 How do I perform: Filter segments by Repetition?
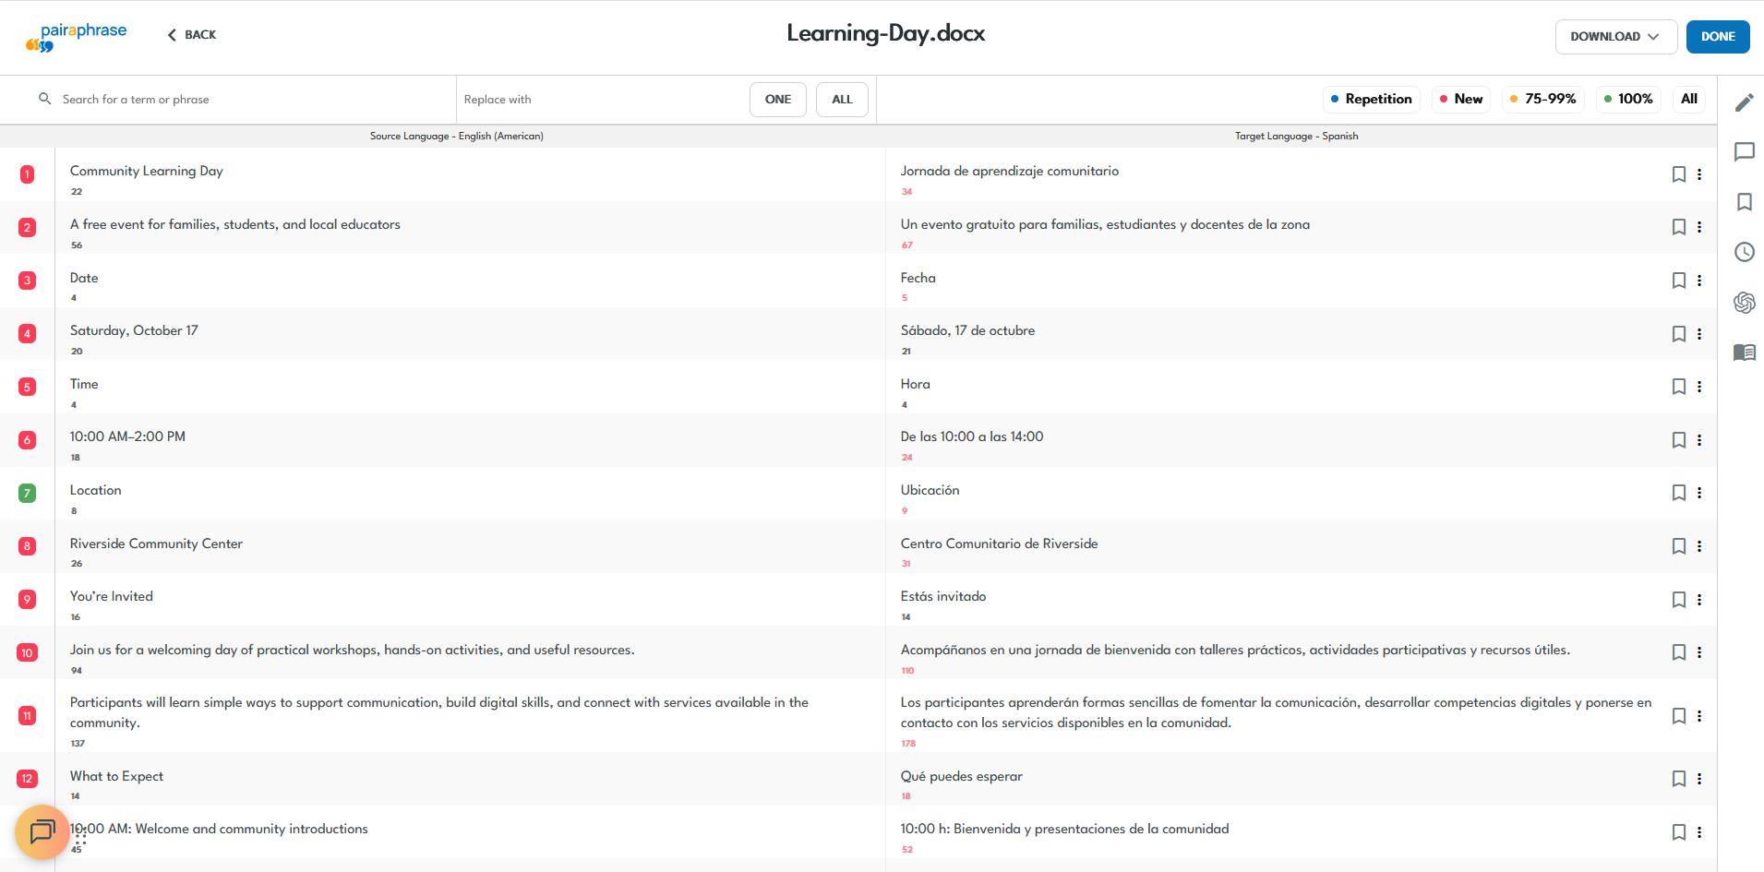click(1372, 99)
